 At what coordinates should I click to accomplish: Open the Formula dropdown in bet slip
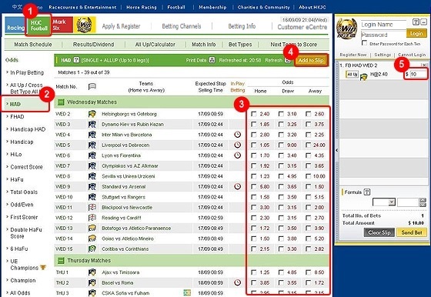[x=384, y=202]
